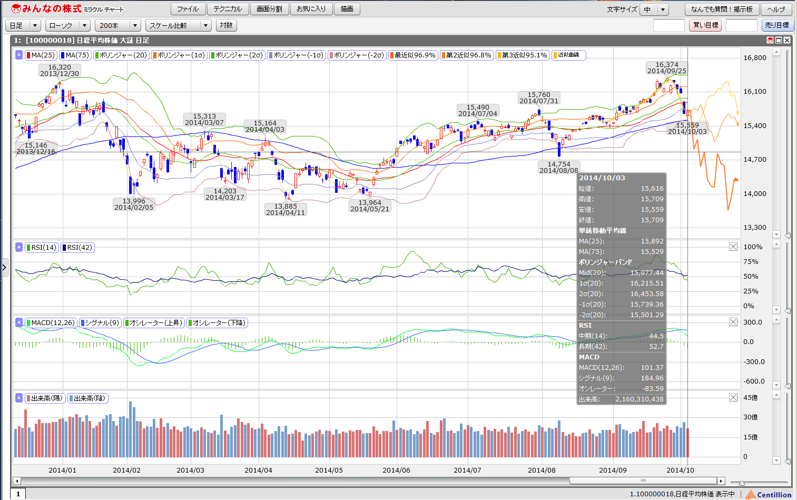Click the RSI panel legend arrow icon

[x=19, y=247]
